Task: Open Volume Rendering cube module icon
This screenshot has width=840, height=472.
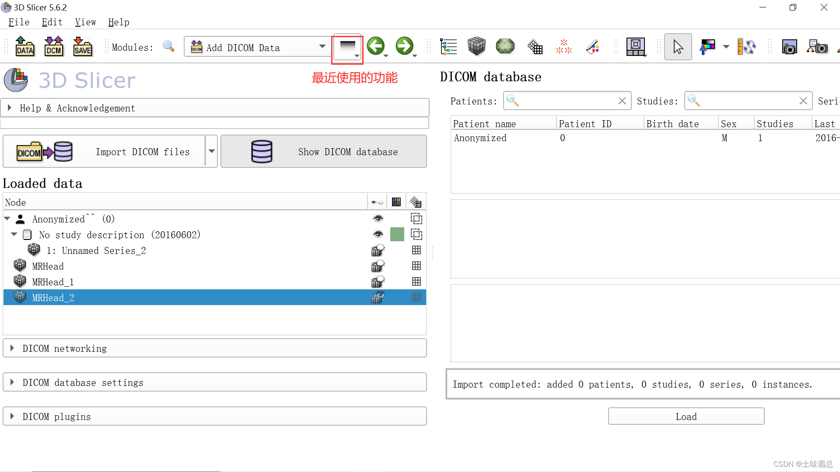Action: click(x=476, y=46)
